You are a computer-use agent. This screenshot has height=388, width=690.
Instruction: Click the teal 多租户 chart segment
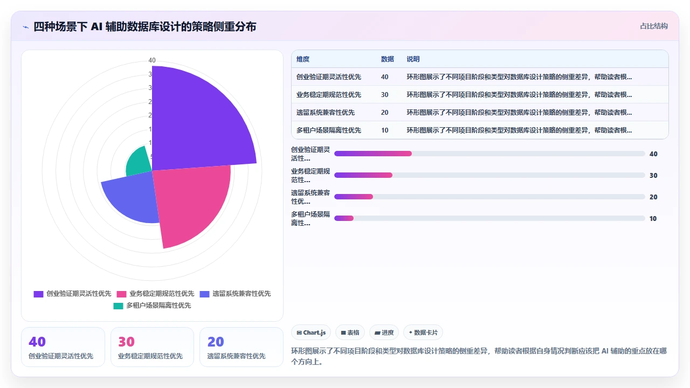(x=139, y=161)
